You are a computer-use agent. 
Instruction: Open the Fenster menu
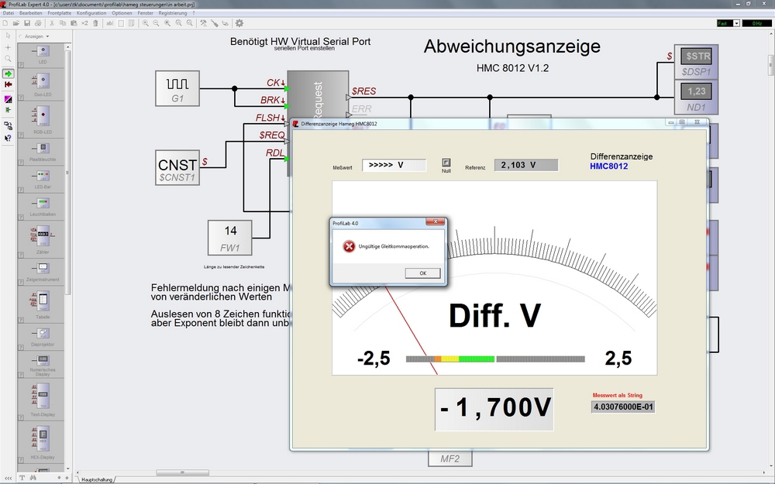pos(146,13)
